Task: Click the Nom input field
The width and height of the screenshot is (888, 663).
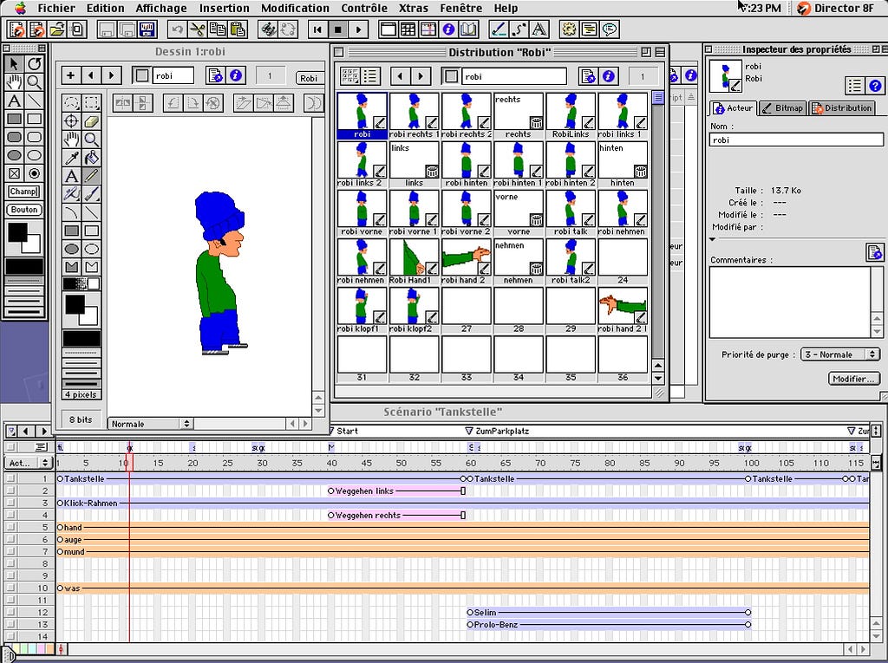Action: tap(796, 140)
